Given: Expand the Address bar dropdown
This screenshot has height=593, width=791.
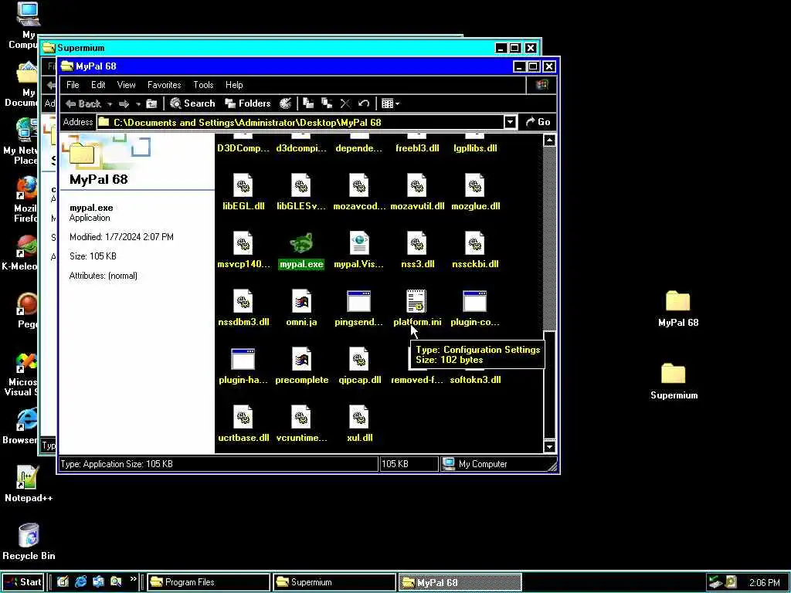Looking at the screenshot, I should 510,122.
